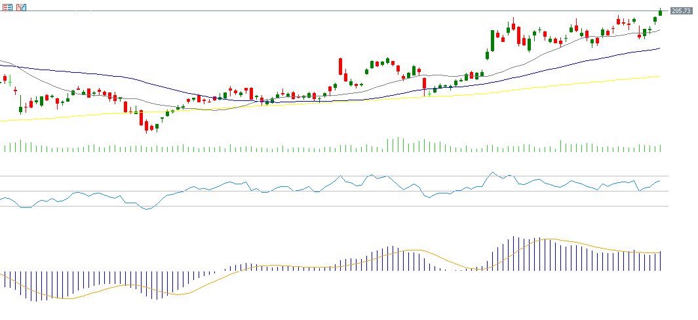
Task: Click the latest green candle at far right
Action: (660, 12)
